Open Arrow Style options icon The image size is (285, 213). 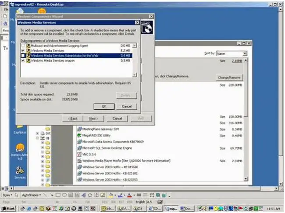[152, 195]
